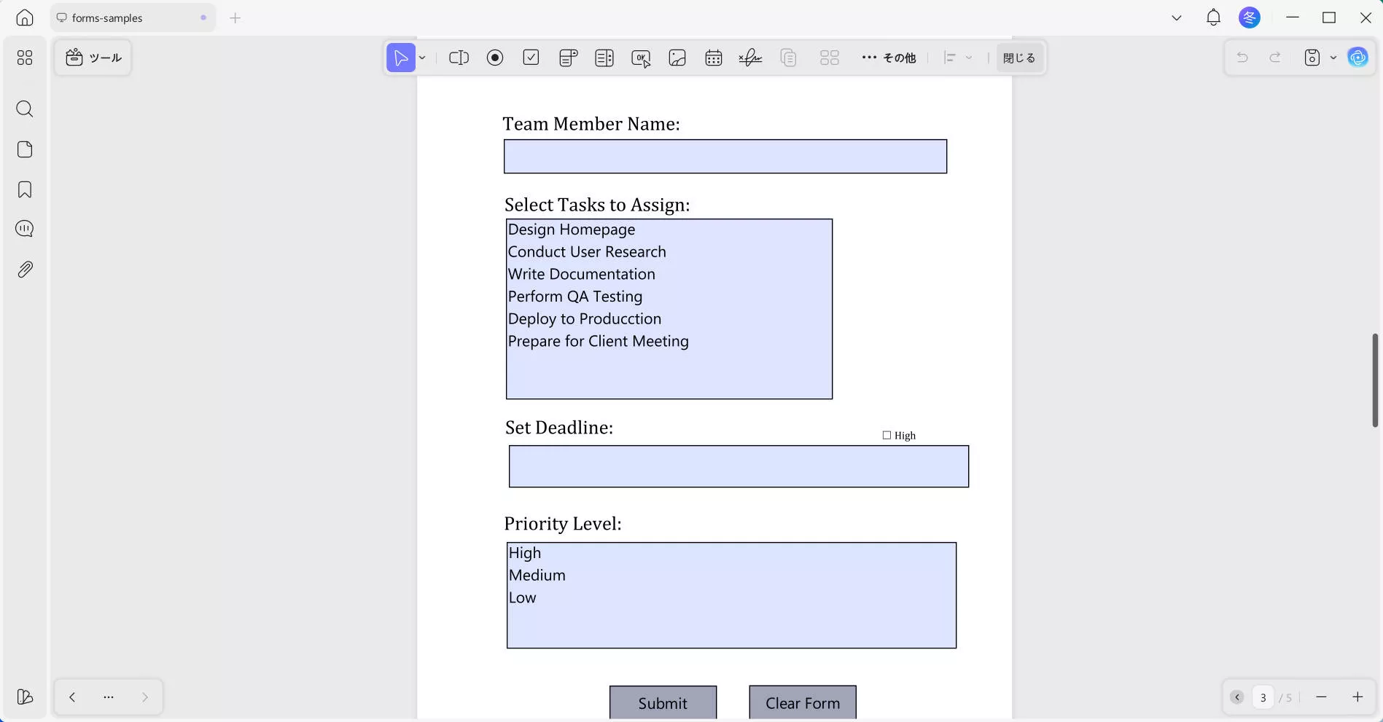Image resolution: width=1383 pixels, height=722 pixels.
Task: Undo the last action
Action: pyautogui.click(x=1242, y=58)
